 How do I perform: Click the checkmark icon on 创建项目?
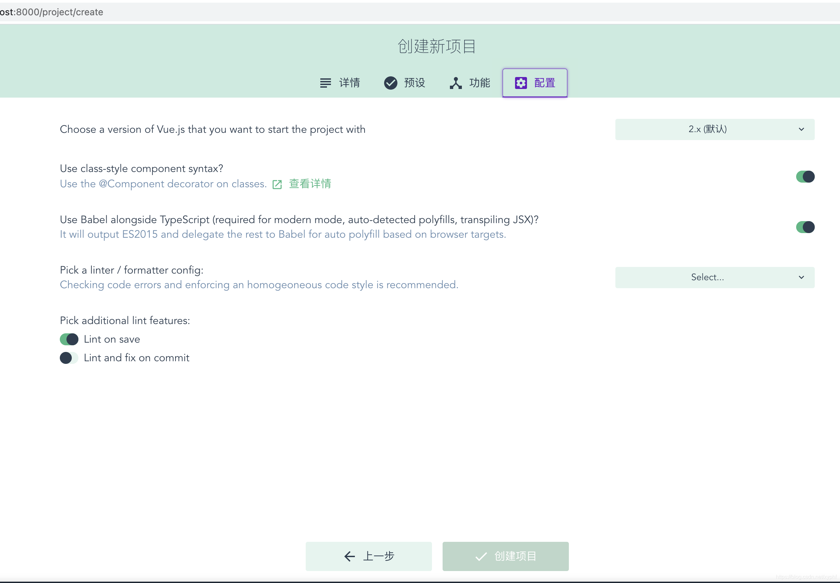[x=481, y=556]
